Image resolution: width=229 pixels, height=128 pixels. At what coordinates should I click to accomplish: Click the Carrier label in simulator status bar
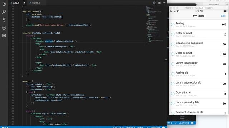point(172,11)
